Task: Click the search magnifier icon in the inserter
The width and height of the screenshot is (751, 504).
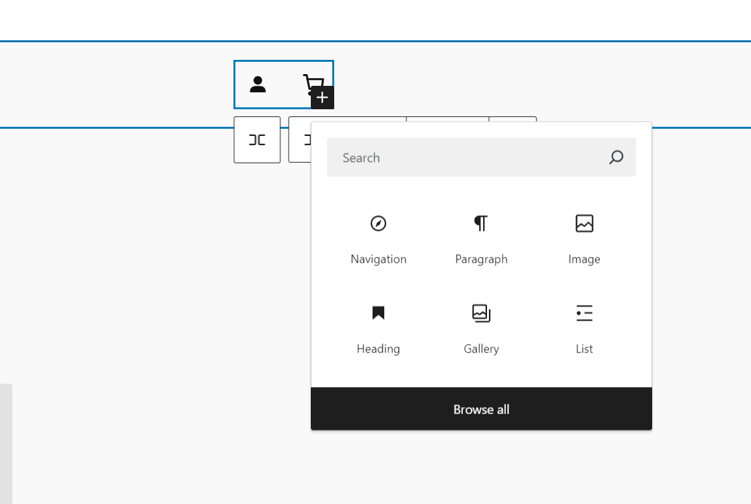Action: (616, 157)
